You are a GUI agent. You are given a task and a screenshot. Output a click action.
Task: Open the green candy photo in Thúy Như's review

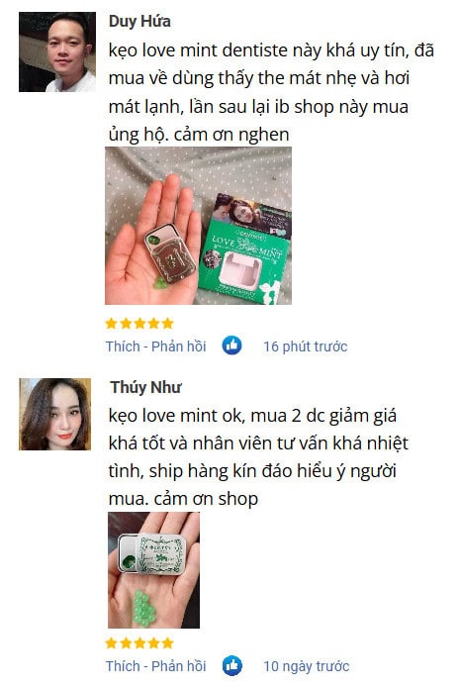(x=153, y=570)
